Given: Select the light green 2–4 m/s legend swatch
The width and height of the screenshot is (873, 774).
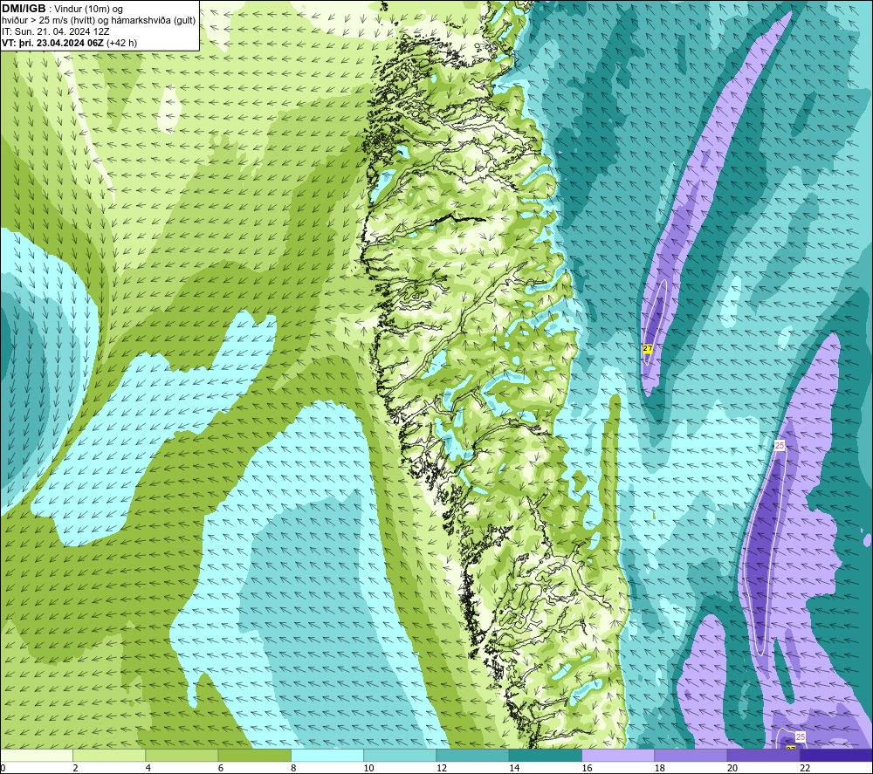Looking at the screenshot, I should (109, 755).
